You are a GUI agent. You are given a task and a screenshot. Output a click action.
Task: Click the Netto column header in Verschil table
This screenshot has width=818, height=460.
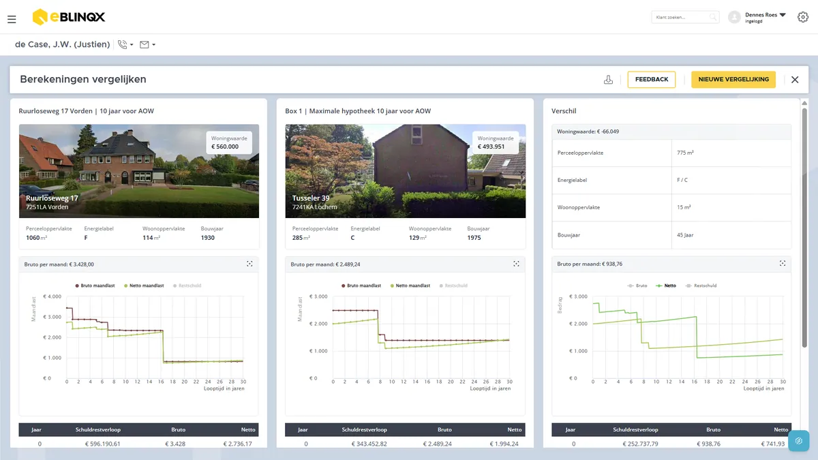781,430
